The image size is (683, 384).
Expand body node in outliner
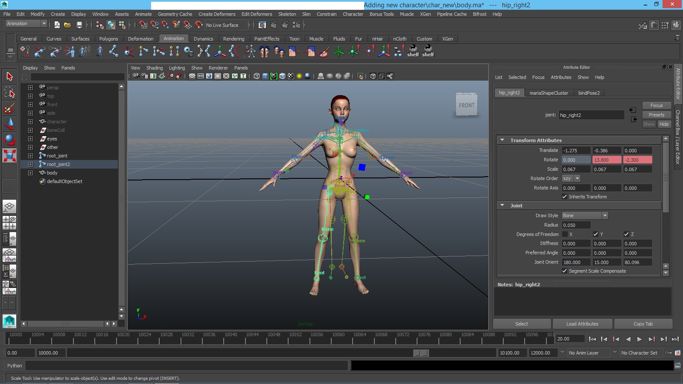[x=30, y=173]
